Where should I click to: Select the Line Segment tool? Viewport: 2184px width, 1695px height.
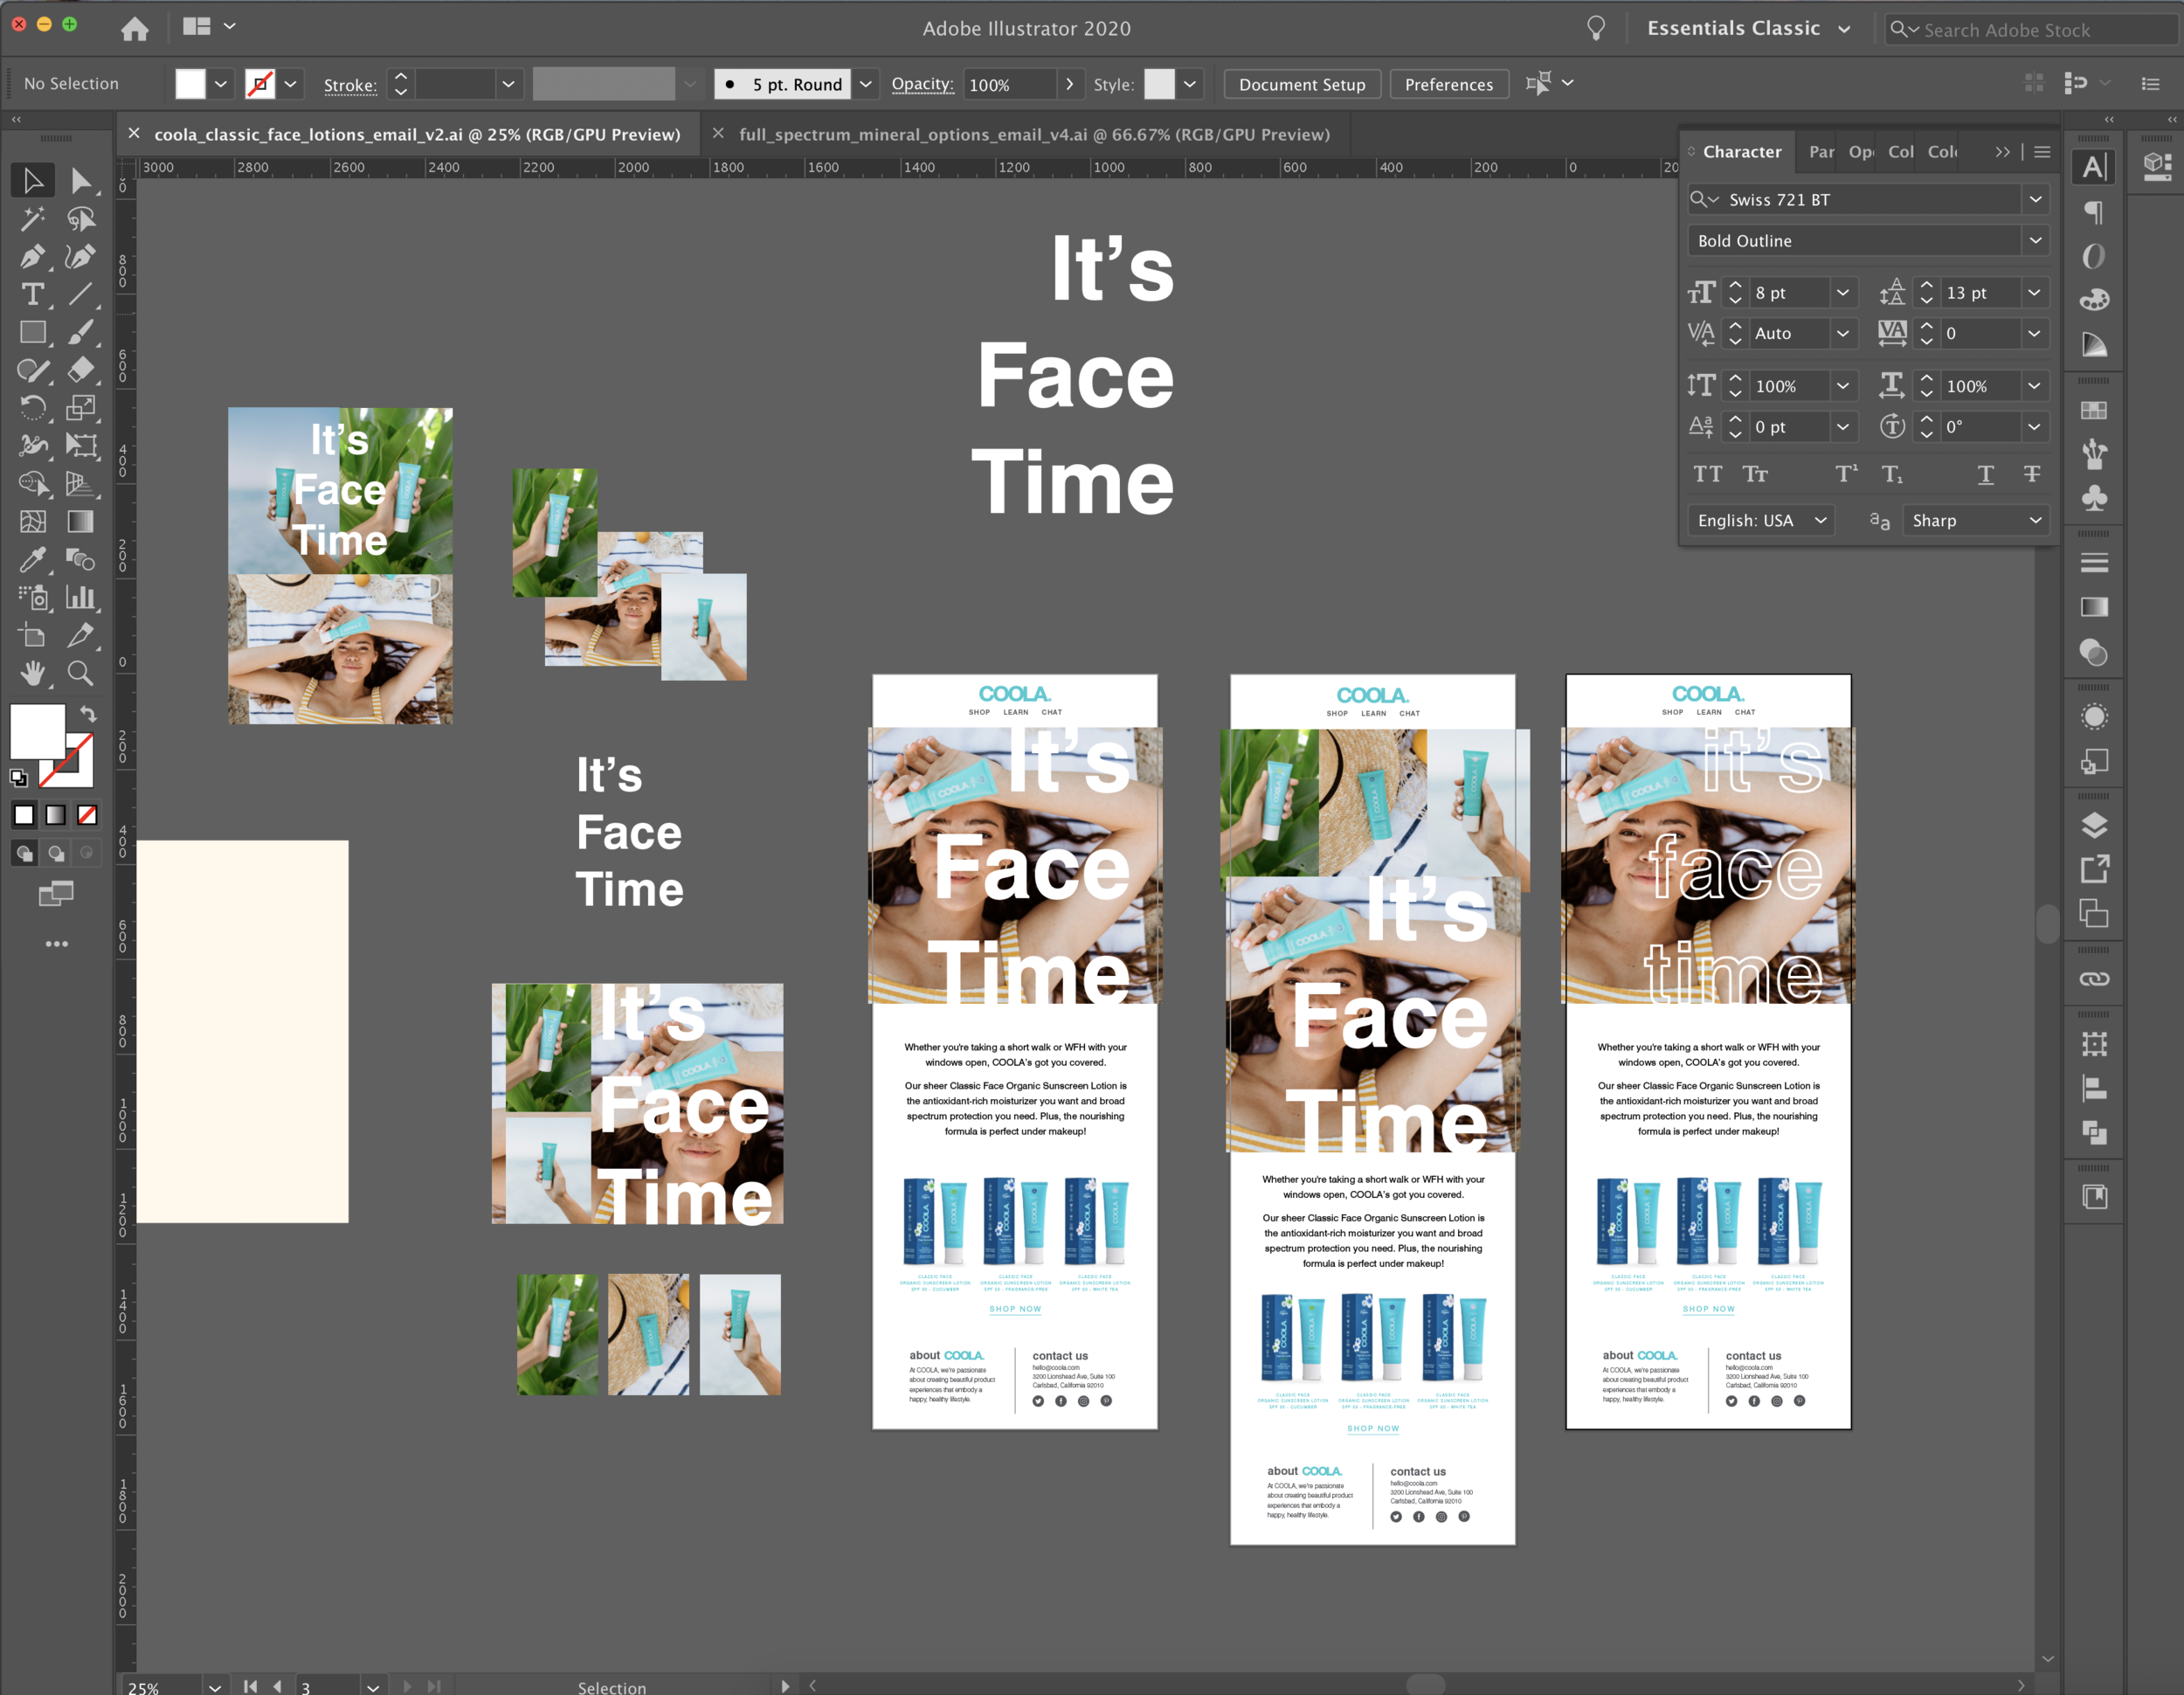click(81, 295)
